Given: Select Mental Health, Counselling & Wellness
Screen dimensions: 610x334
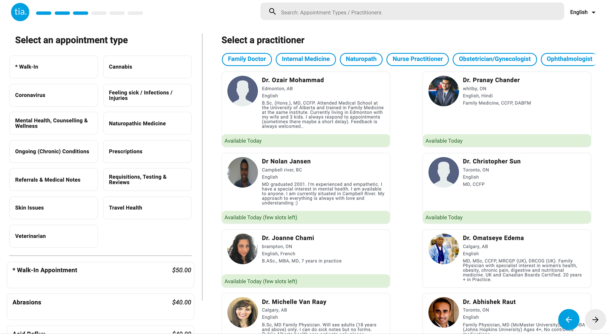Looking at the screenshot, I should tap(54, 123).
